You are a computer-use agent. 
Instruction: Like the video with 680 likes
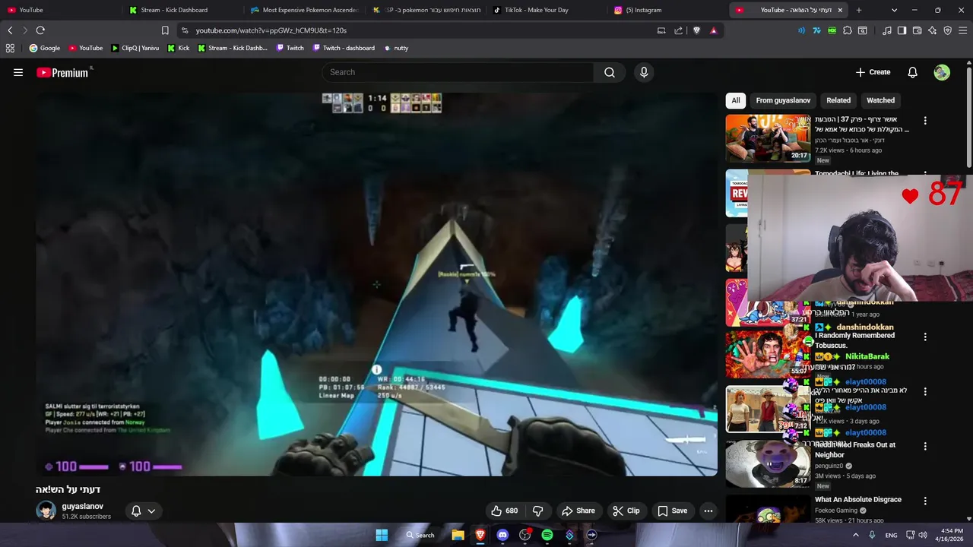pos(505,511)
